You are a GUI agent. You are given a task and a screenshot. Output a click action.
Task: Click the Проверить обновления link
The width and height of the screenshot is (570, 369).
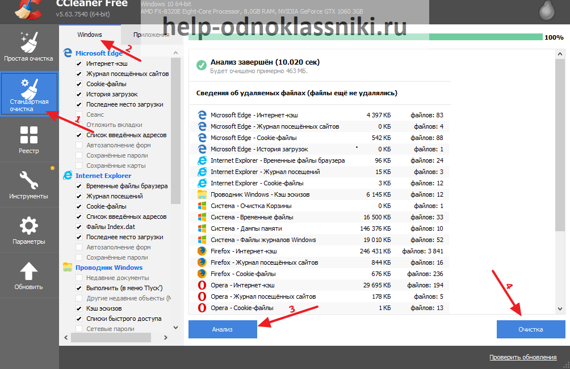523,357
